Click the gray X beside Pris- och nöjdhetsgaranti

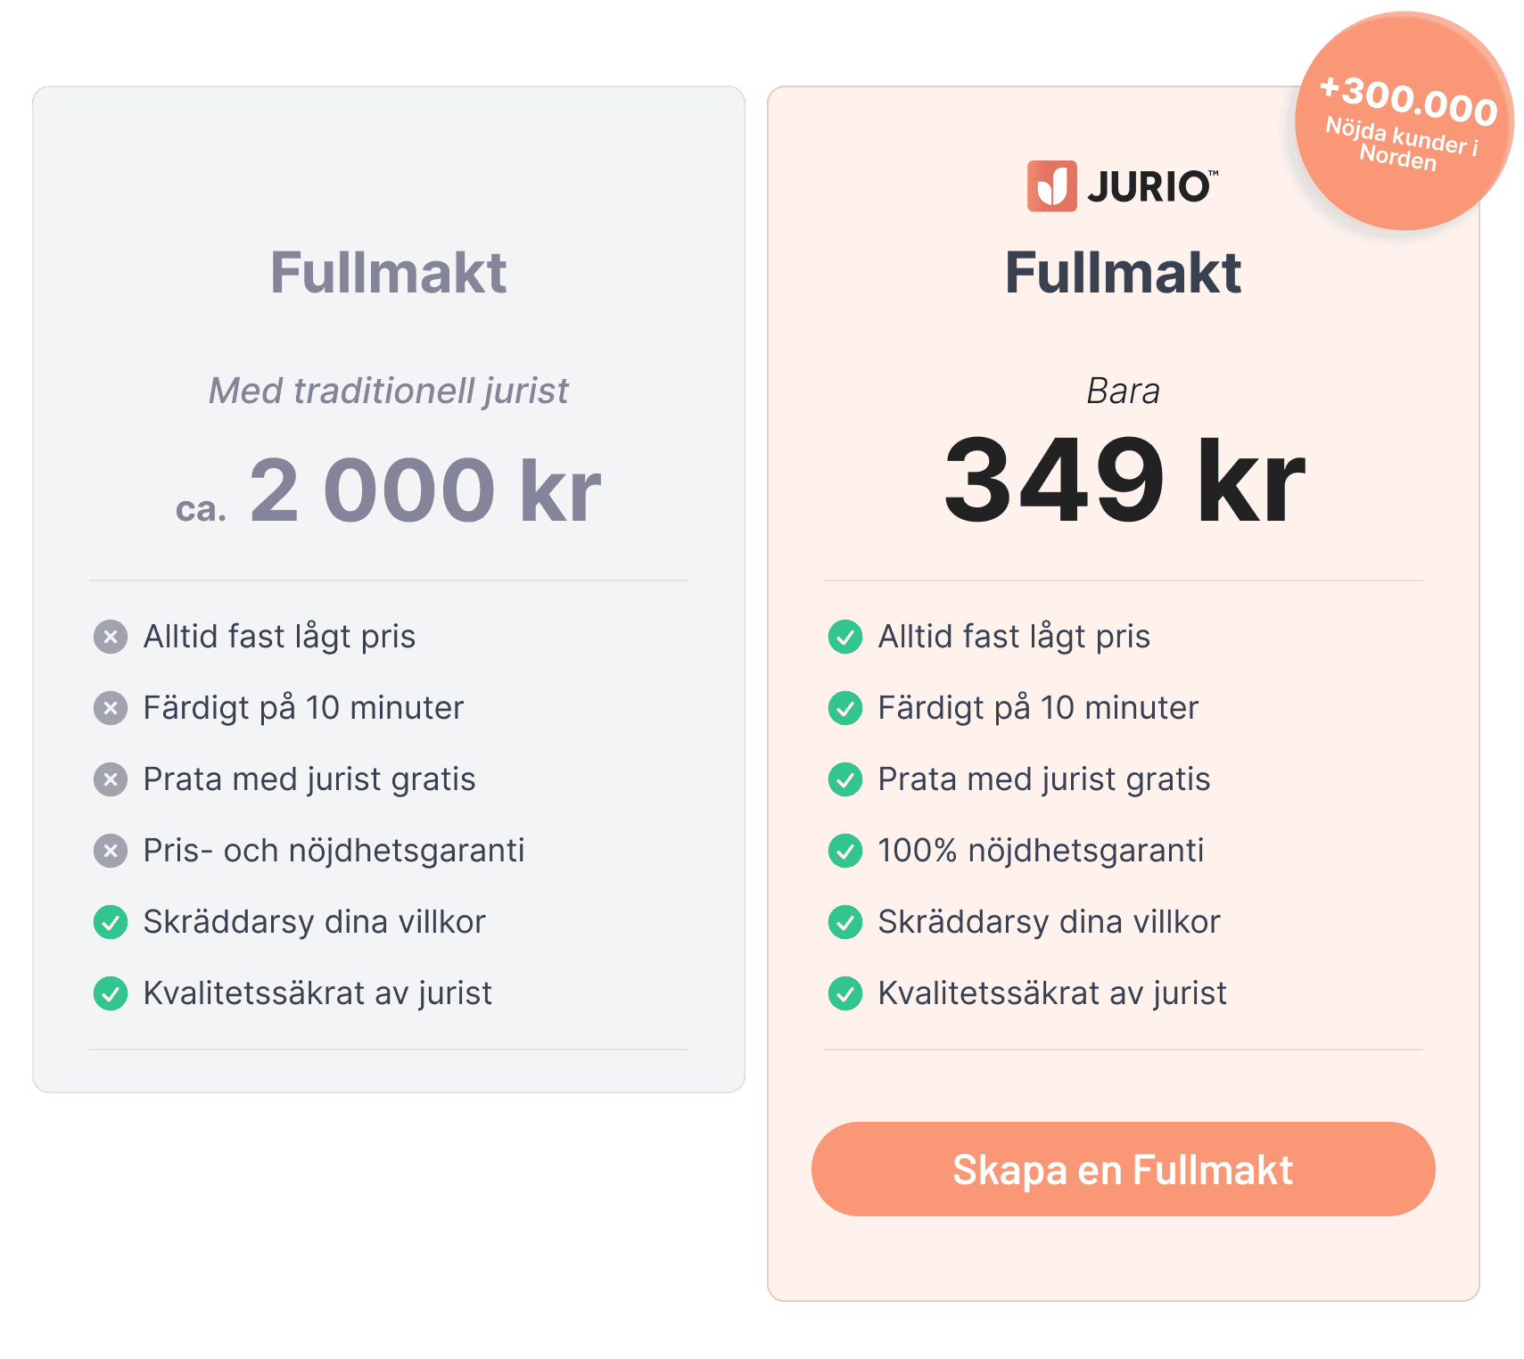111,851
